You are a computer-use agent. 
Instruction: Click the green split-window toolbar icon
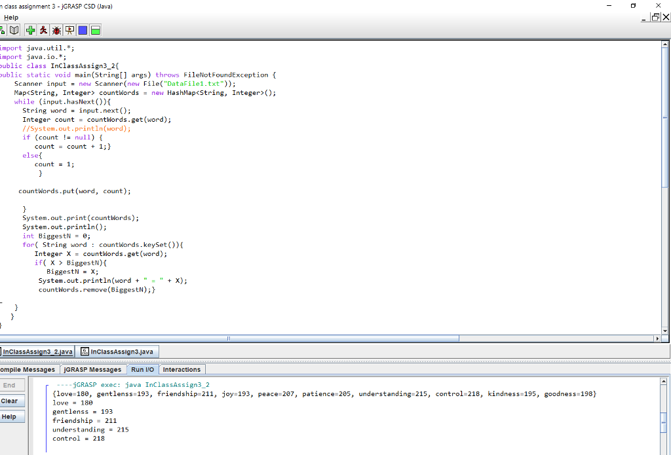pyautogui.click(x=96, y=30)
